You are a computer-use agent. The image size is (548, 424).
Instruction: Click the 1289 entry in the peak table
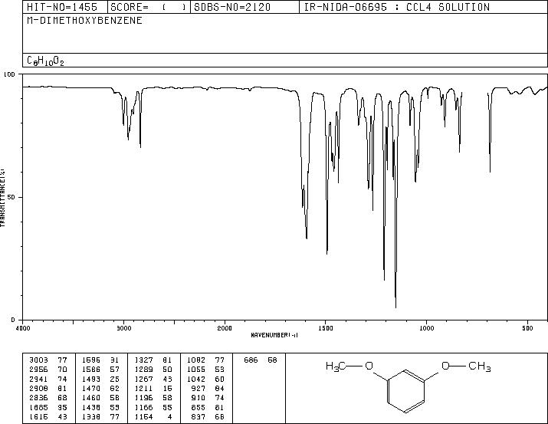(x=143, y=370)
